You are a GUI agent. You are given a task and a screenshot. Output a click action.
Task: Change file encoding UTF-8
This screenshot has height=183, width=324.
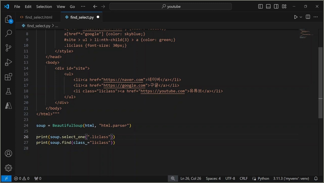[230, 178]
